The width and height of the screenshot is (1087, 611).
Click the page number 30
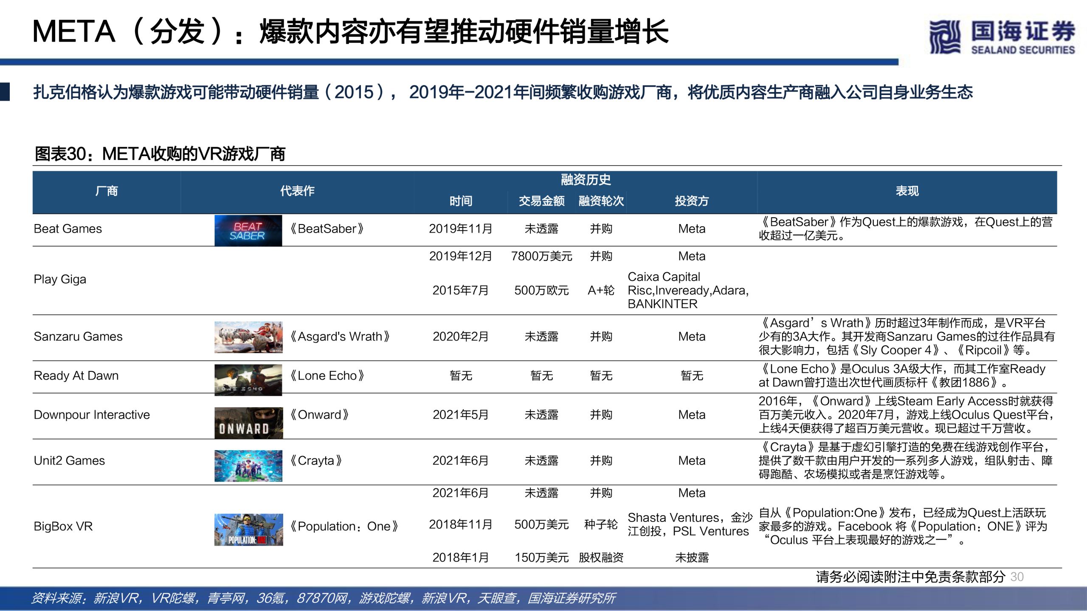1017,577
